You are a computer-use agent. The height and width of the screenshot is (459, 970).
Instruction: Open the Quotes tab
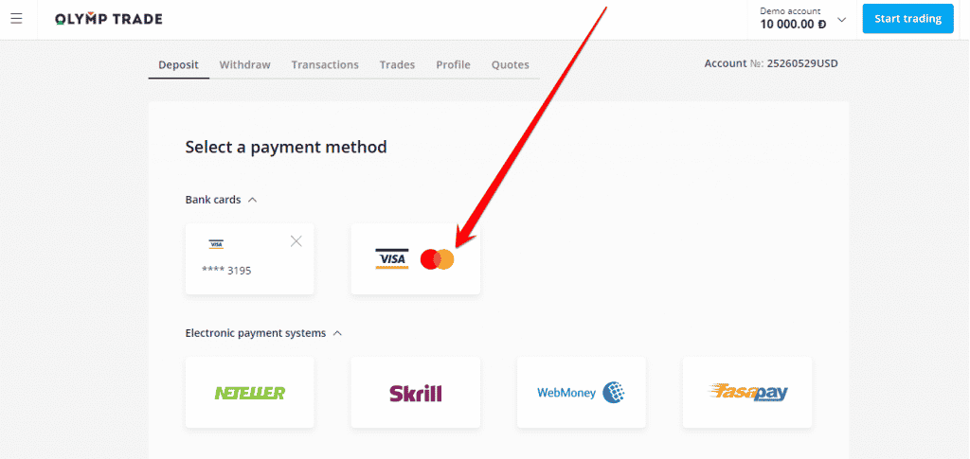point(511,65)
